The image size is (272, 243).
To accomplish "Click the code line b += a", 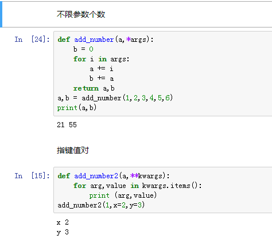I will point(102,79).
